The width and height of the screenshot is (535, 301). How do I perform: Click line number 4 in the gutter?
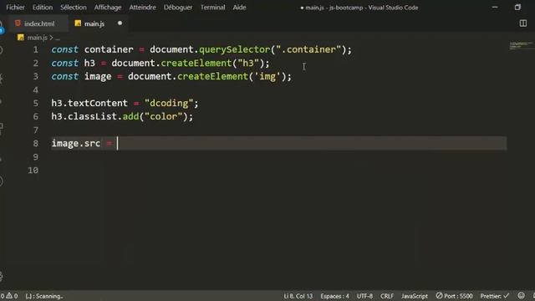(x=35, y=90)
